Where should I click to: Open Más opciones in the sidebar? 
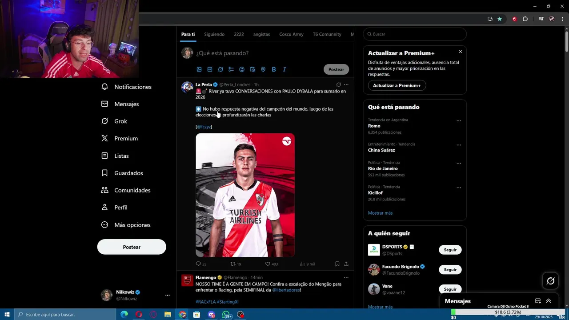click(126, 225)
